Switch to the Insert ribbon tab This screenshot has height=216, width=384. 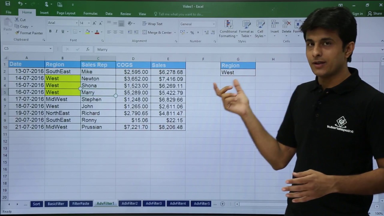point(44,13)
